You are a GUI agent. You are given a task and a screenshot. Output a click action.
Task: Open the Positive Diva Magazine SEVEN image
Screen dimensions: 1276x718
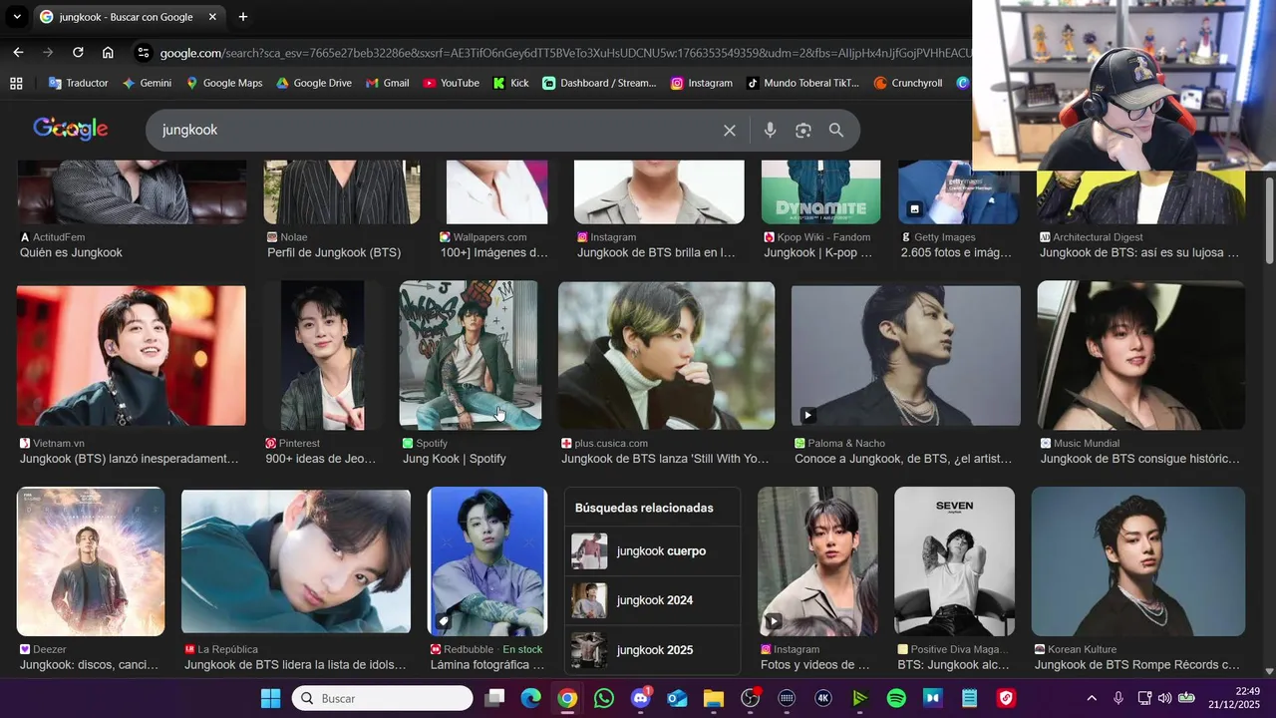point(954,561)
